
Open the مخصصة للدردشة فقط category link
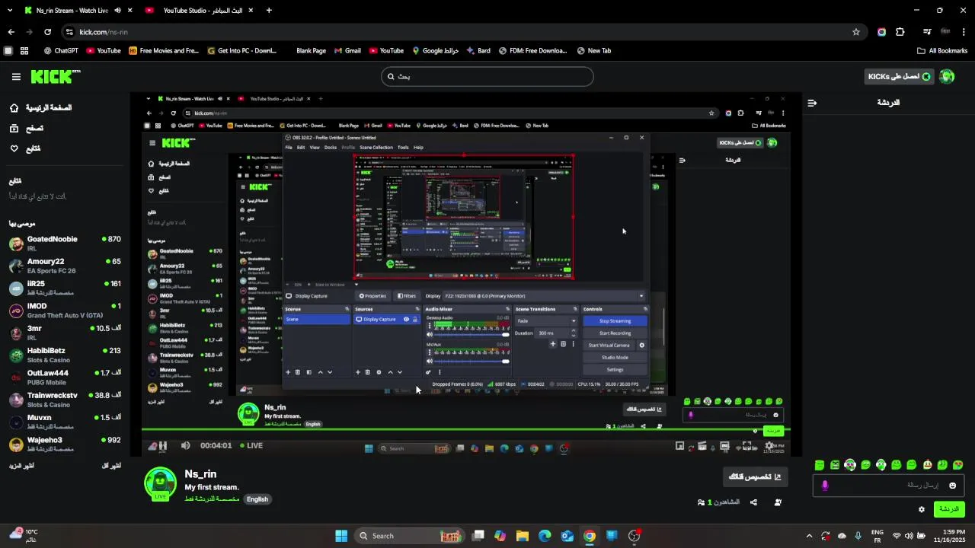point(212,499)
